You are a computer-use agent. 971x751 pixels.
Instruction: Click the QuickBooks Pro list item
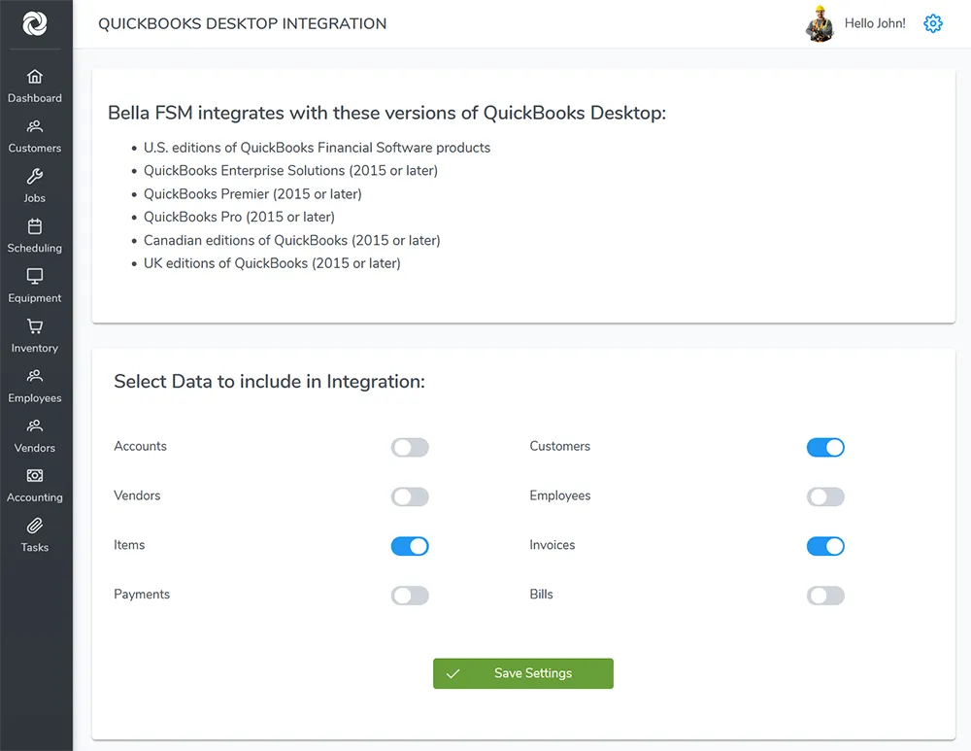[239, 217]
